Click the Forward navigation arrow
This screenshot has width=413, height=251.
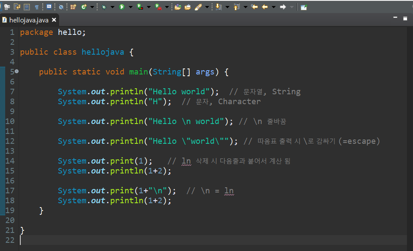point(283,7)
